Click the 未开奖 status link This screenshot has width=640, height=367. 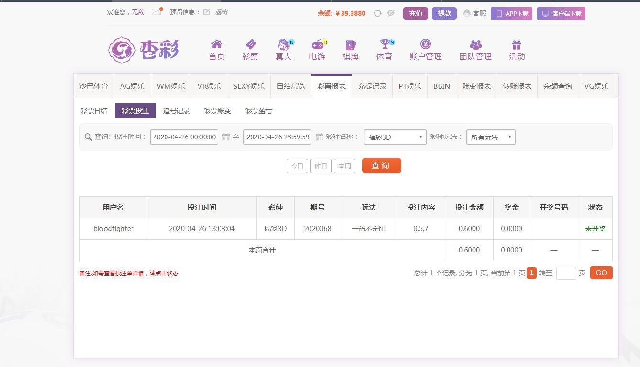pyautogui.click(x=596, y=229)
